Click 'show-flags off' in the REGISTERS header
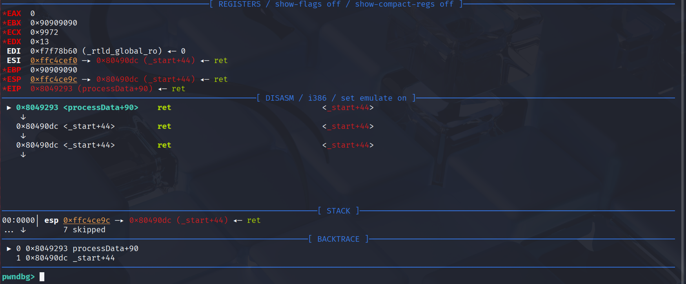This screenshot has height=284, width=686. pos(308,4)
